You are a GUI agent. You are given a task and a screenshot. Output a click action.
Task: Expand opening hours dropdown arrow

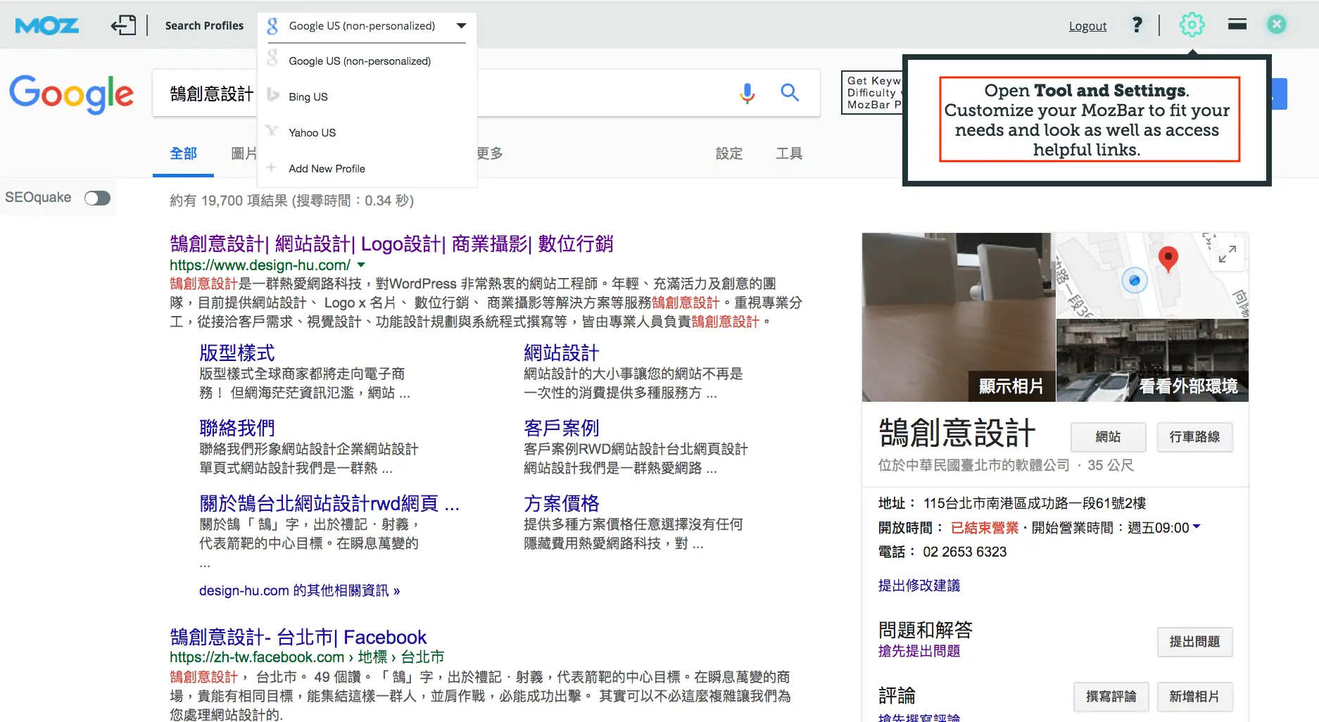coord(1197,526)
